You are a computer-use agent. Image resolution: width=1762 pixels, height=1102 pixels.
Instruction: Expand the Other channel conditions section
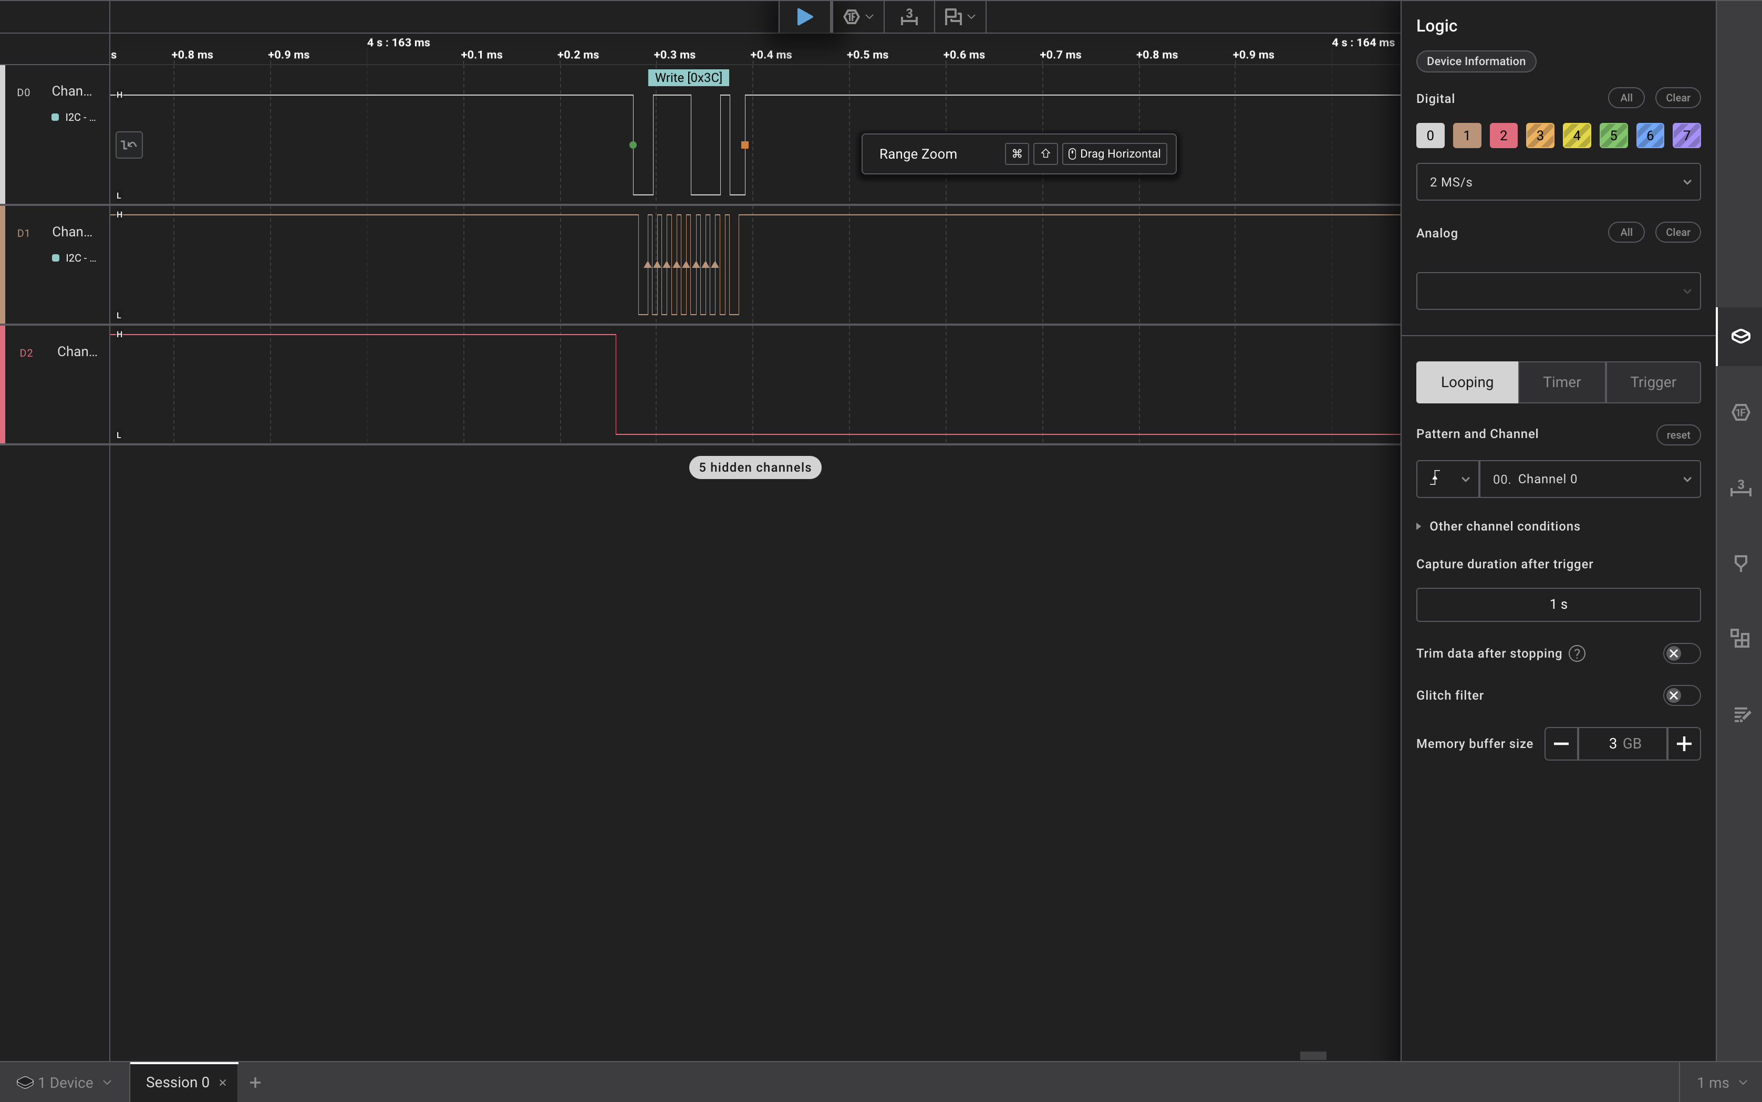coord(1504,525)
